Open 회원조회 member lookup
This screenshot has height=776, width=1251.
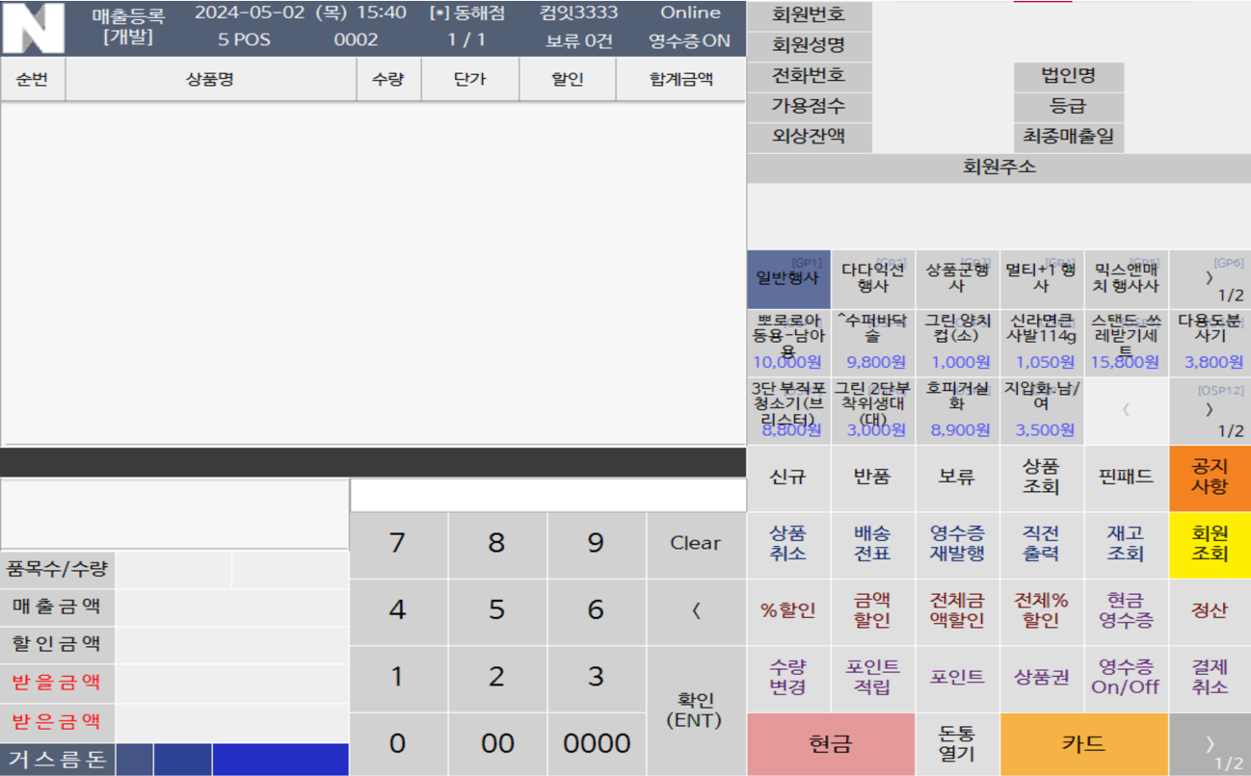pos(1210,545)
